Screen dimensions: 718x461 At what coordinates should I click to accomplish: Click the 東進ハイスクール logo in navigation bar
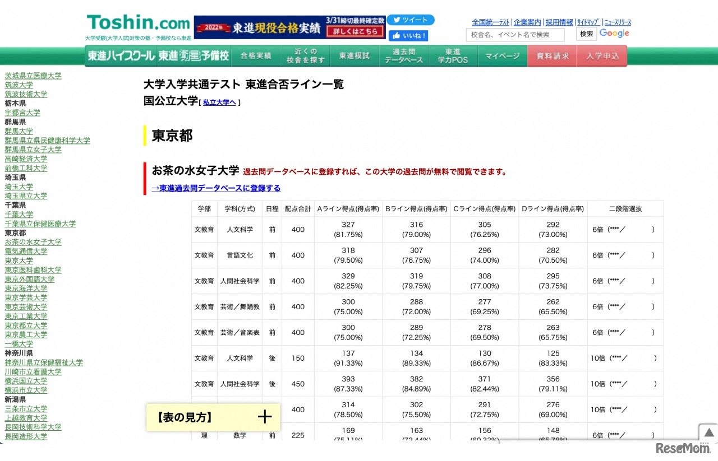[x=121, y=56]
